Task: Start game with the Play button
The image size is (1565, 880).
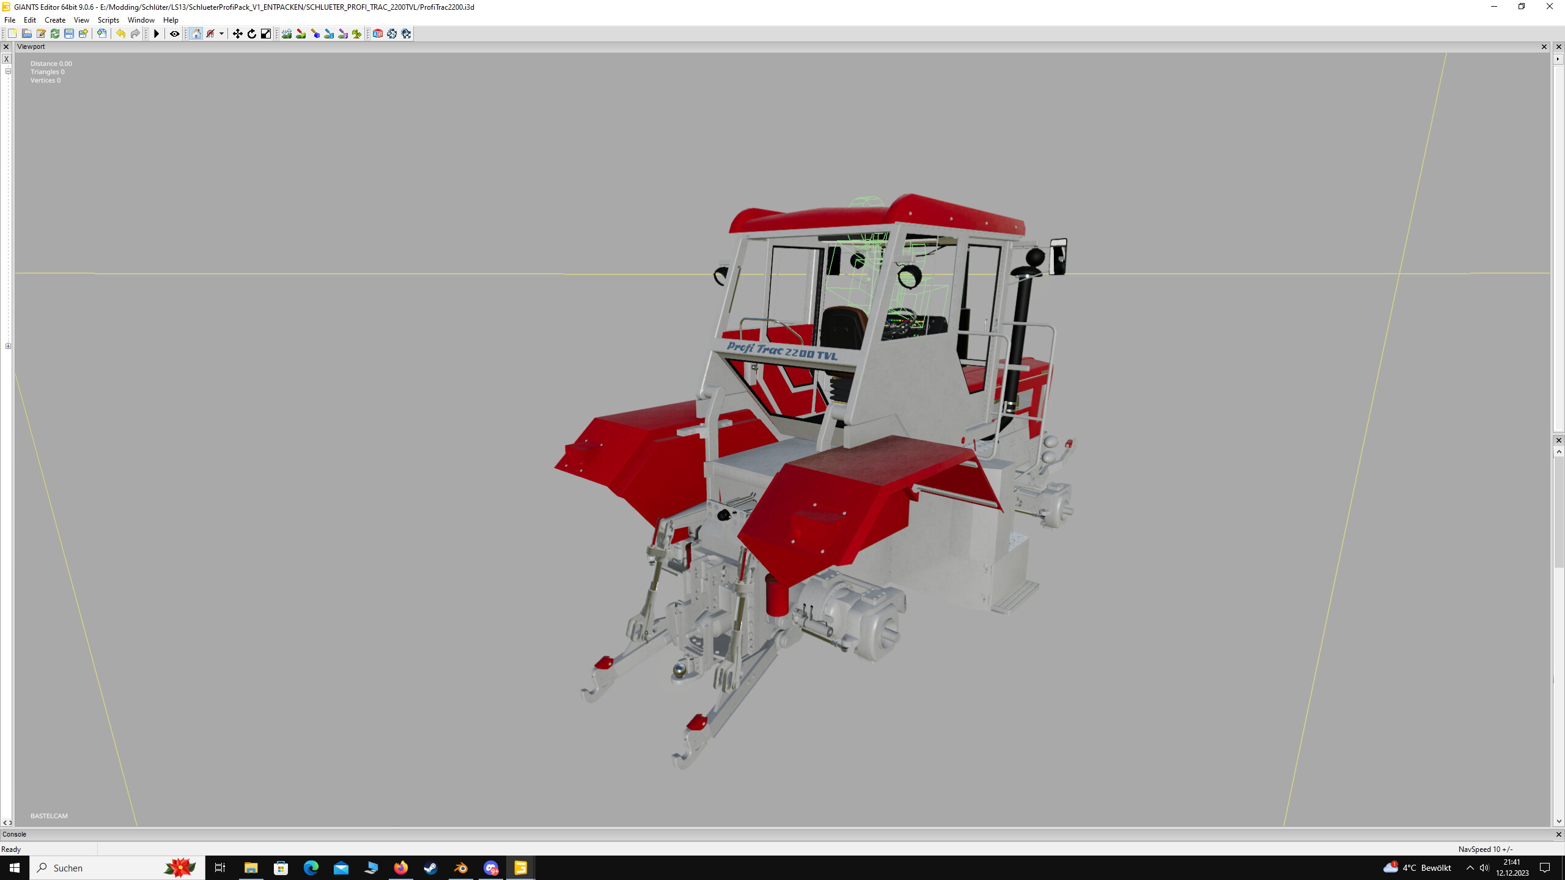Action: point(156,34)
